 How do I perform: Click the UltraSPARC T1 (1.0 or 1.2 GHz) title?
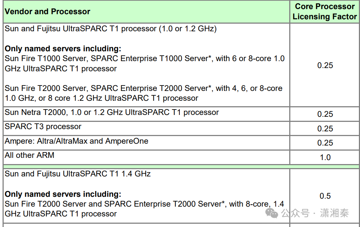(x=111, y=29)
